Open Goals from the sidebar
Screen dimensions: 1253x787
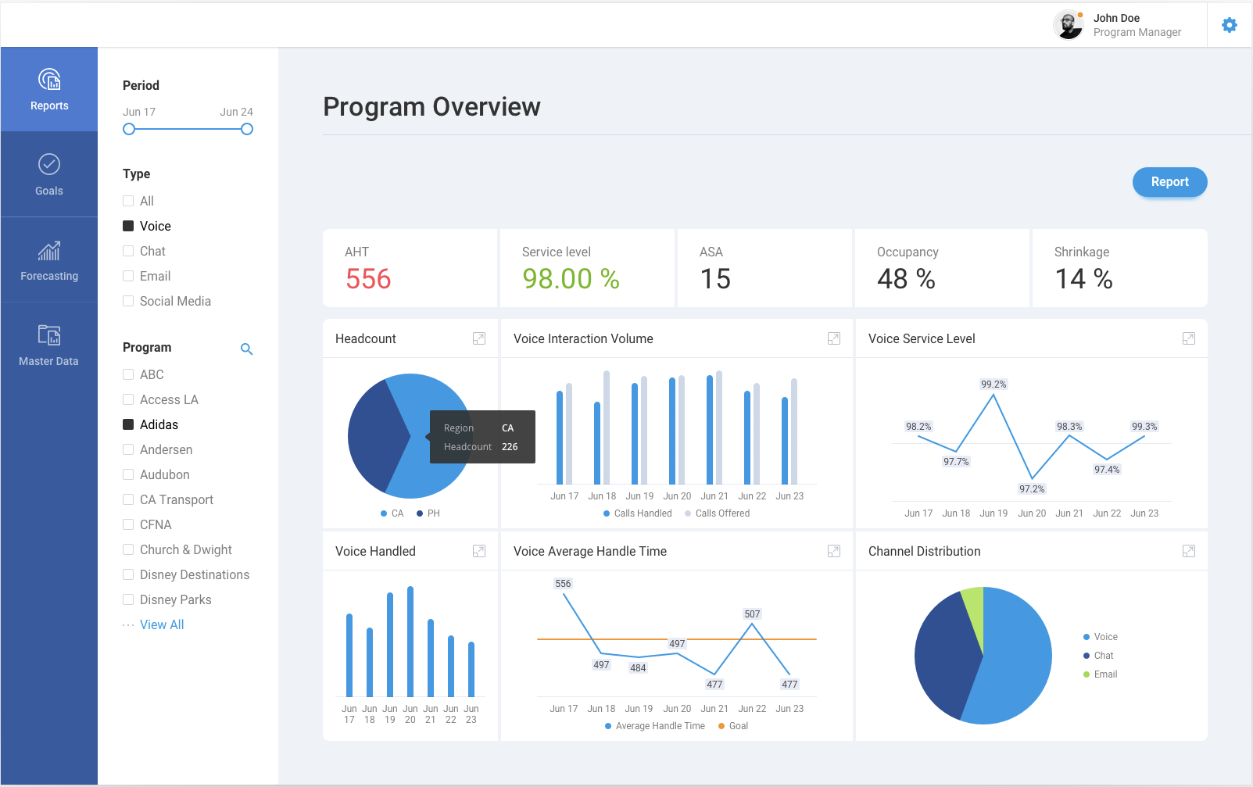[49, 174]
